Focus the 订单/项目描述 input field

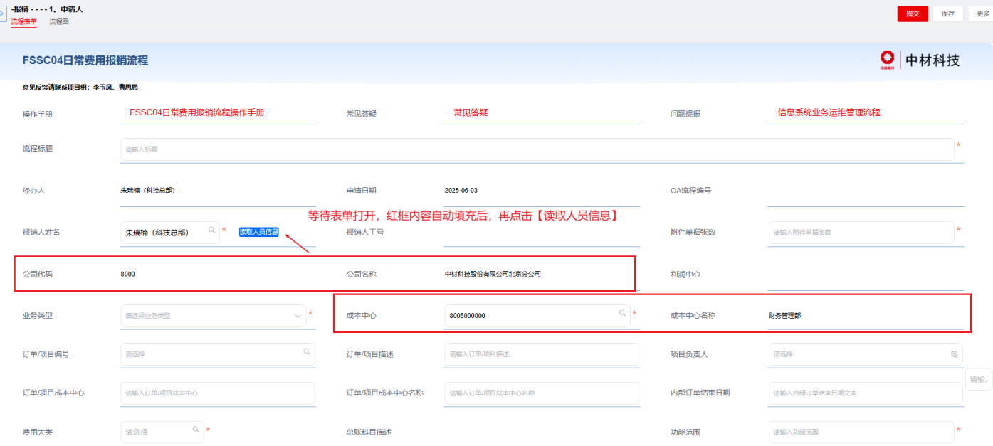pos(542,354)
